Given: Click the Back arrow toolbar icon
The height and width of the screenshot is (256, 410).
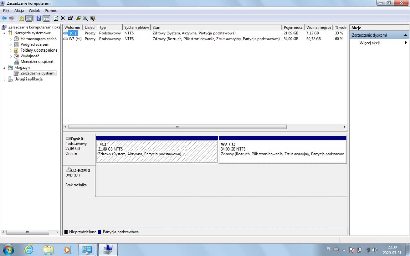Looking at the screenshot, I should pyautogui.click(x=4, y=18).
